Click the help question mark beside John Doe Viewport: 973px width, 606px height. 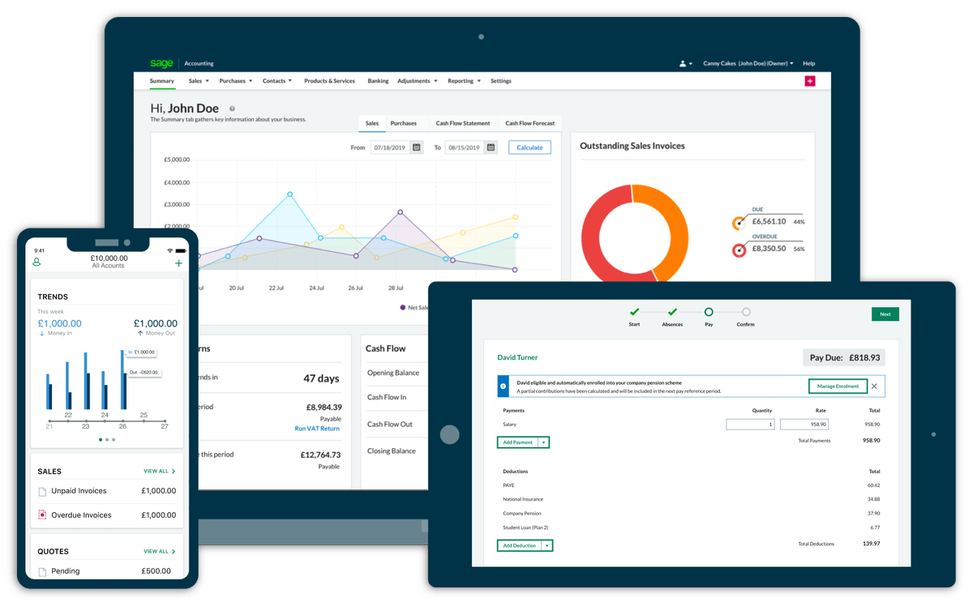(x=232, y=109)
